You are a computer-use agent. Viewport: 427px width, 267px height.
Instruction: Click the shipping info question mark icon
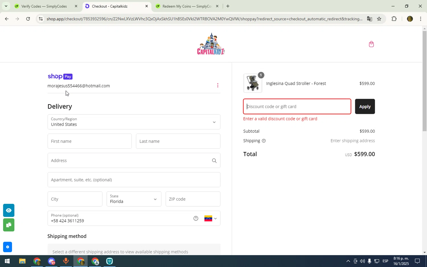tap(264, 141)
